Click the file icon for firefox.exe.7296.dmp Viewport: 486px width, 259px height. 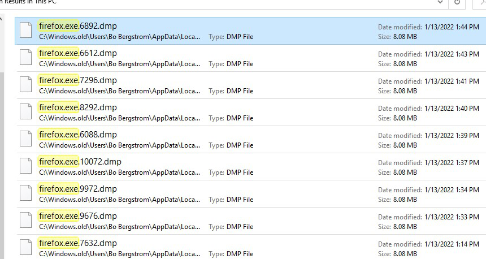pos(26,85)
